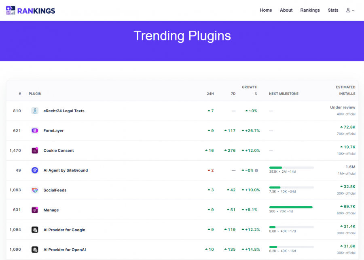Click the '300 • 70K ~1d' milestone text
The width and height of the screenshot is (364, 260).
click(281, 211)
